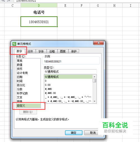The image size is (140, 142).
Task: Close the 单元格格式 dialog
Action: pyautogui.click(x=99, y=43)
